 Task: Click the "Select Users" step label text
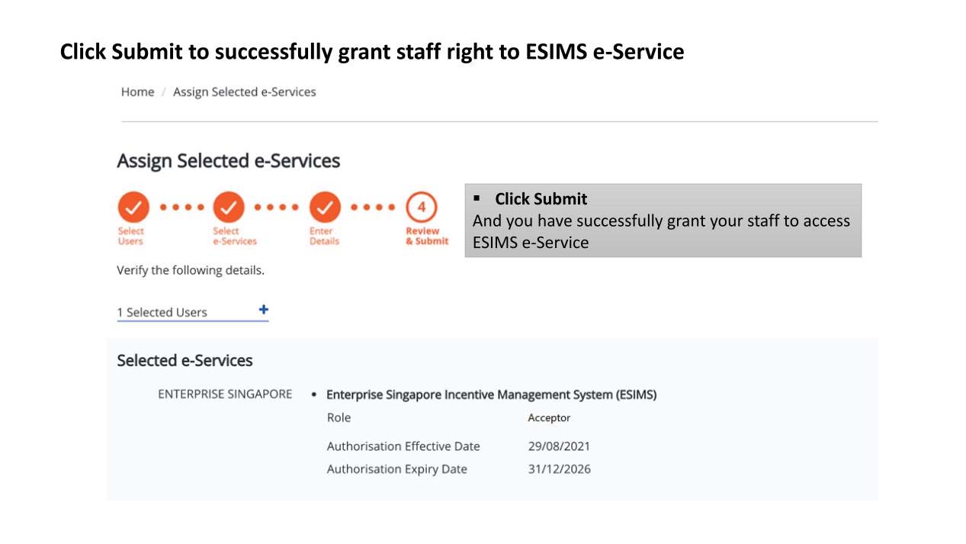(130, 236)
